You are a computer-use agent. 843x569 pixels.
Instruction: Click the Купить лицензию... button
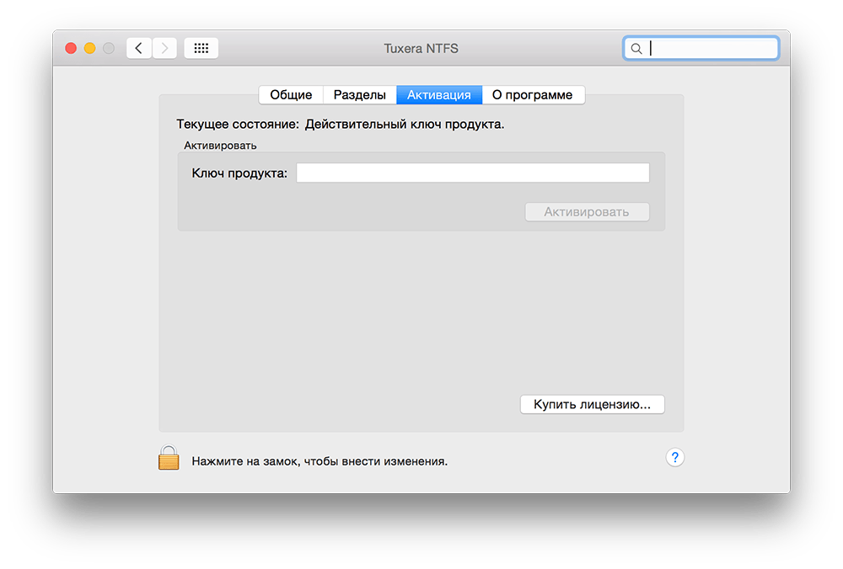click(593, 404)
